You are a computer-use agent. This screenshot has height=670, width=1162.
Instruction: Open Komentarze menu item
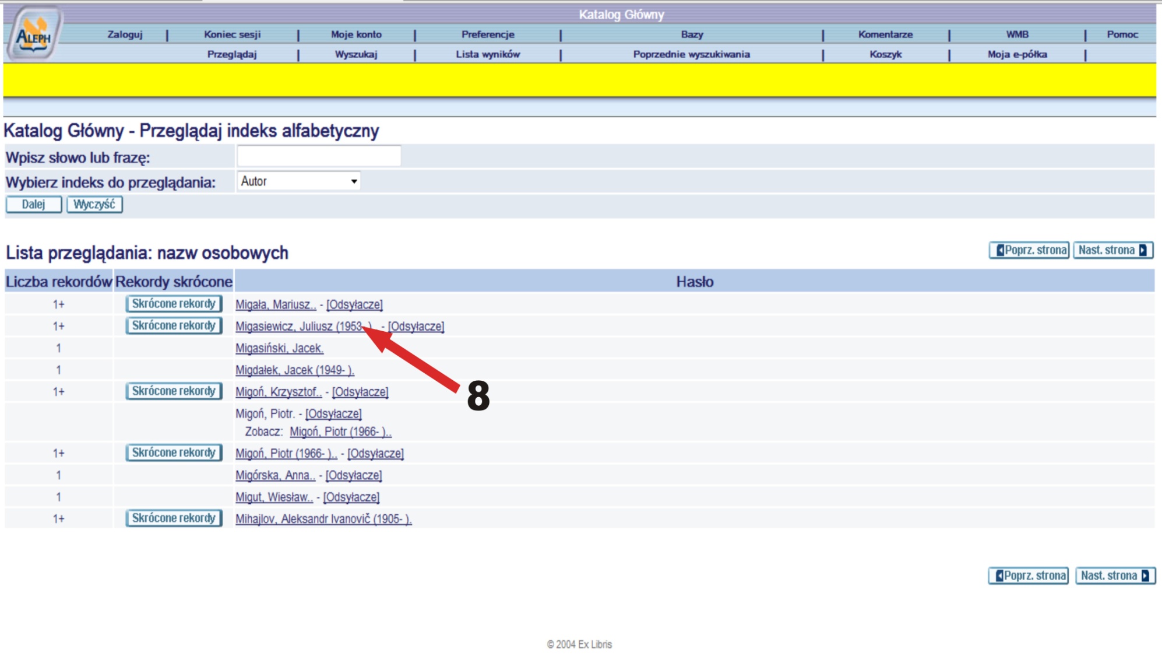(885, 34)
